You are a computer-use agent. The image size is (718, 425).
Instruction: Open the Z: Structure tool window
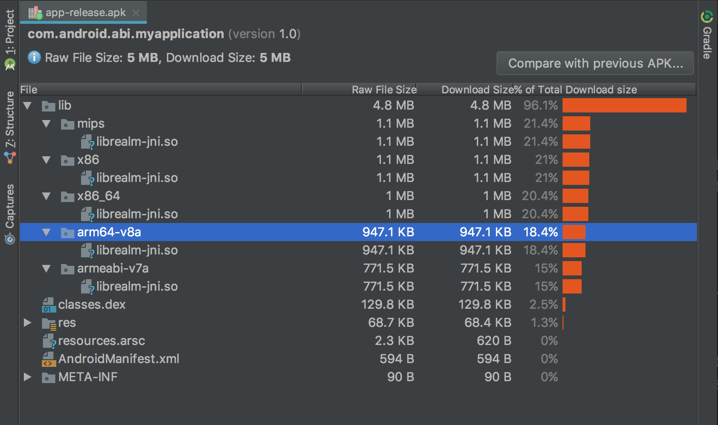tap(10, 128)
